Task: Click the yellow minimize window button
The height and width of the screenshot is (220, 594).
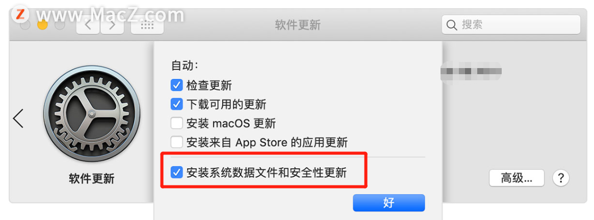Action: [x=42, y=25]
